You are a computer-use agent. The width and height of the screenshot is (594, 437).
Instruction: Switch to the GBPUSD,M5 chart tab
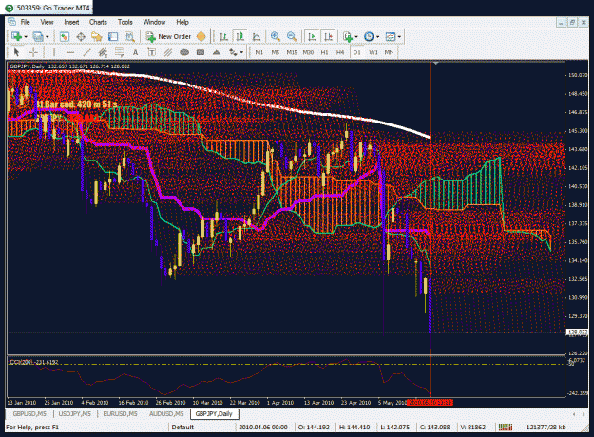(29, 414)
